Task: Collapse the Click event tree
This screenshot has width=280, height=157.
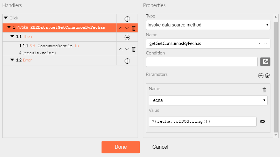Action: coord(6,18)
